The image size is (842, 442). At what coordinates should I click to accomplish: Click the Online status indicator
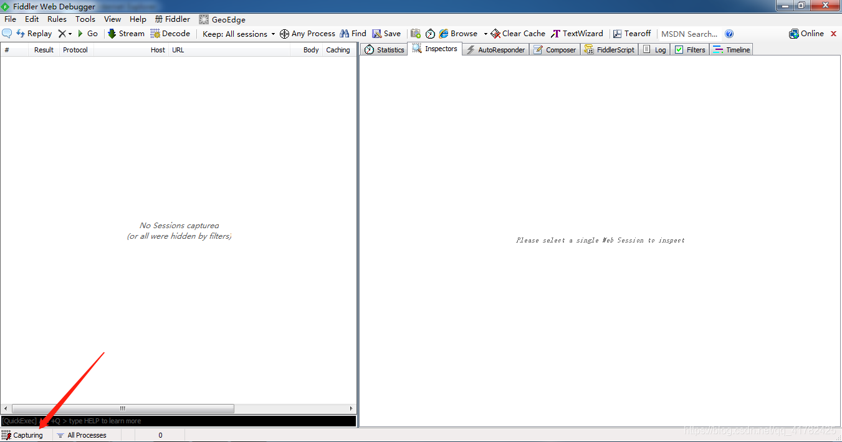806,34
